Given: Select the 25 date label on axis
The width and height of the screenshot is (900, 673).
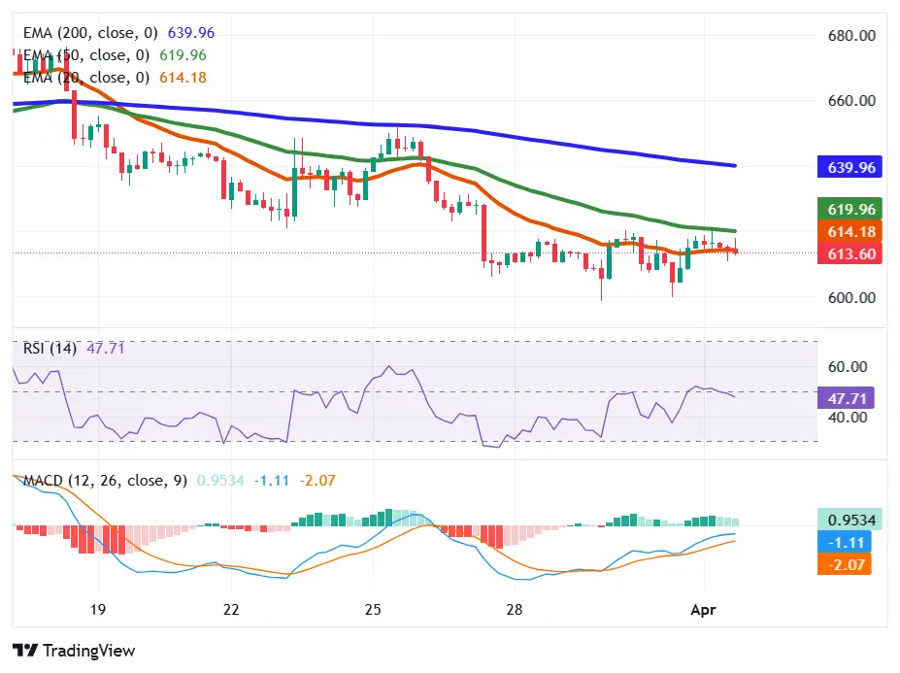Looking at the screenshot, I should 372,610.
